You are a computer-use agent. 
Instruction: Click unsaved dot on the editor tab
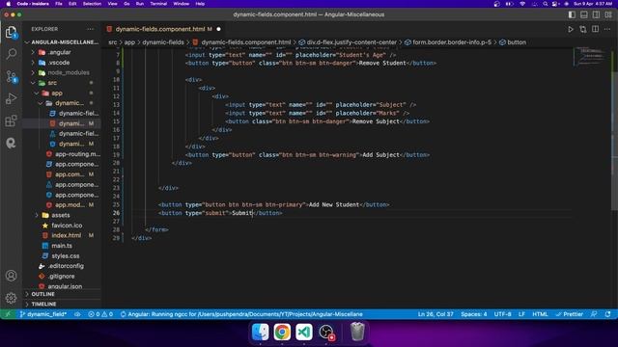(218, 29)
